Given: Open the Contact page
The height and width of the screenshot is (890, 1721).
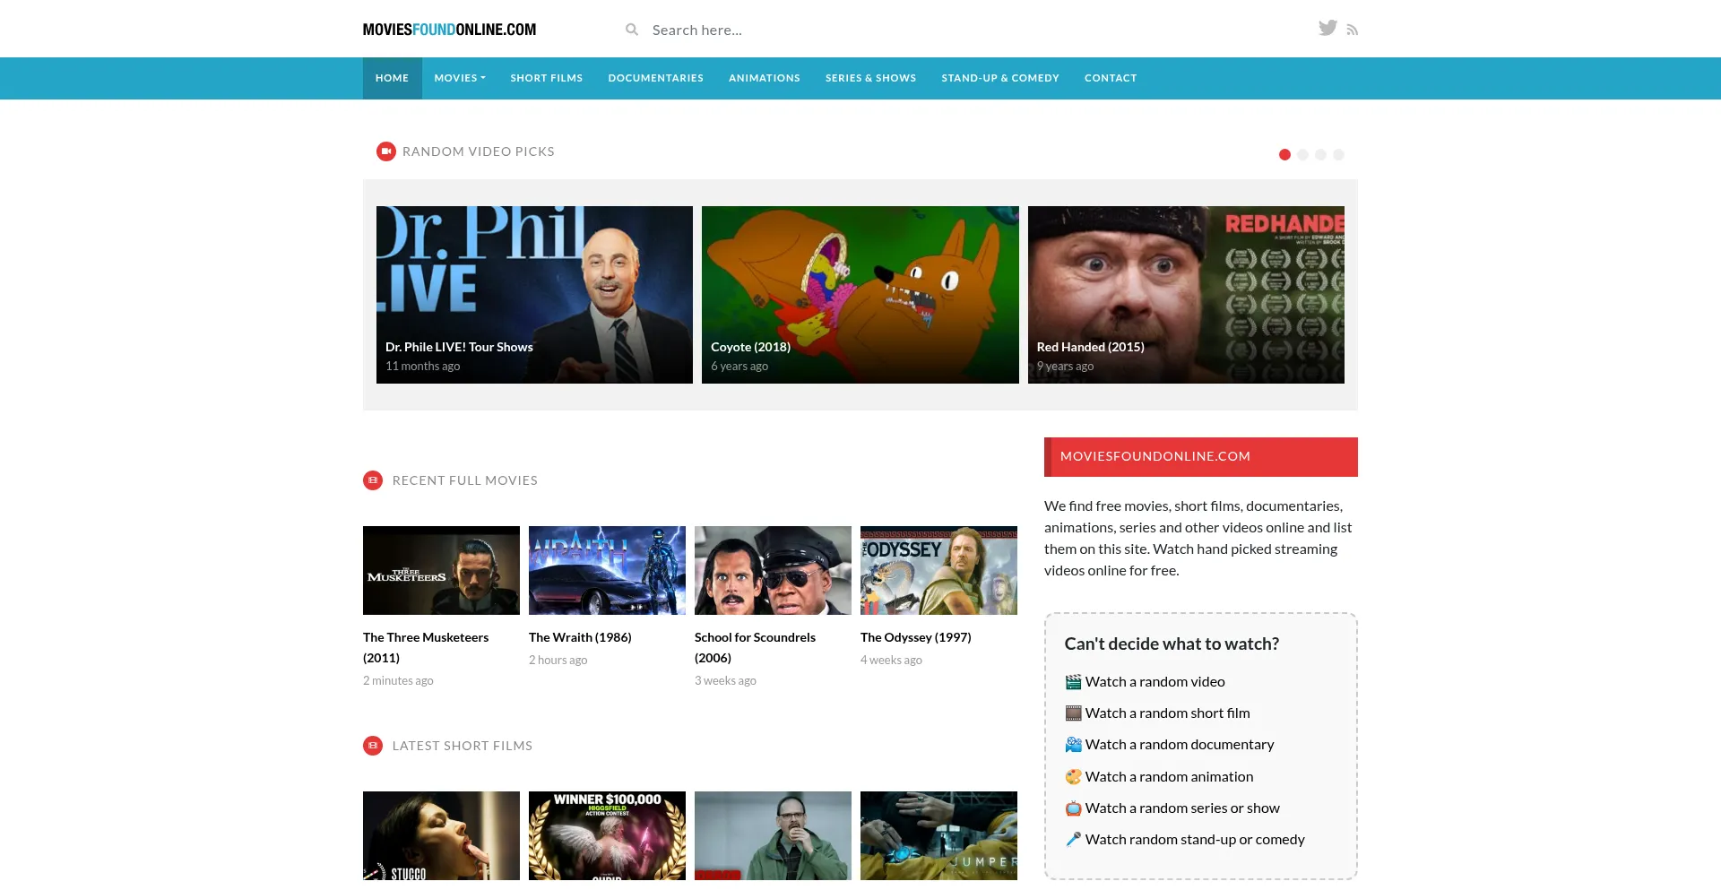Looking at the screenshot, I should (x=1111, y=78).
